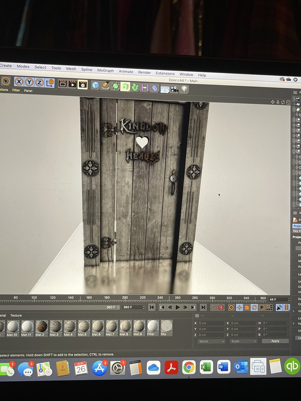Screen dimensions: 301x401
Task: Open App Store from Dock
Action: 100,368
